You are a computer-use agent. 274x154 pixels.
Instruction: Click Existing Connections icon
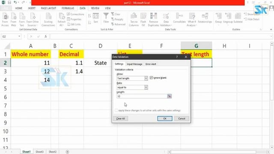pyautogui.click(x=48, y=20)
